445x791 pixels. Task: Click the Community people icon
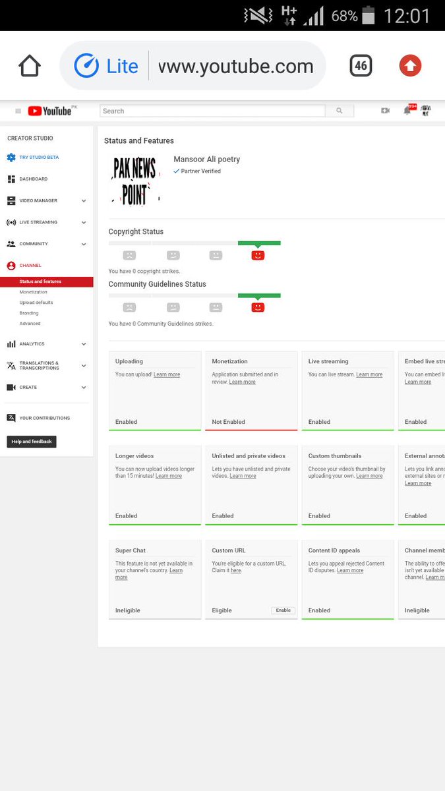click(x=11, y=244)
